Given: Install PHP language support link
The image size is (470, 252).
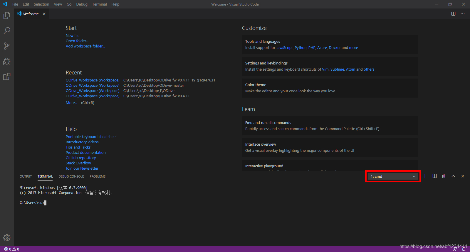Looking at the screenshot, I should click(x=312, y=47).
